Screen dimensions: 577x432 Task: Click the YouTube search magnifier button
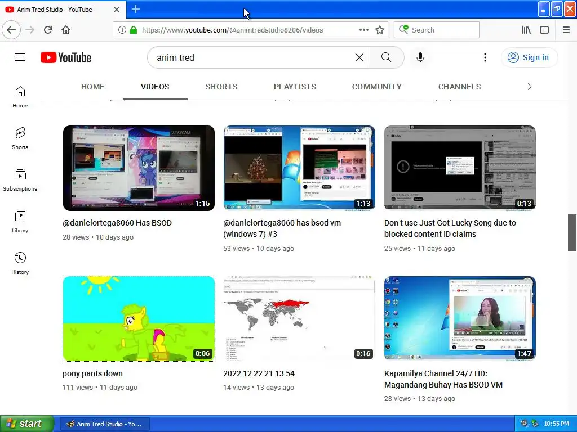(386, 57)
